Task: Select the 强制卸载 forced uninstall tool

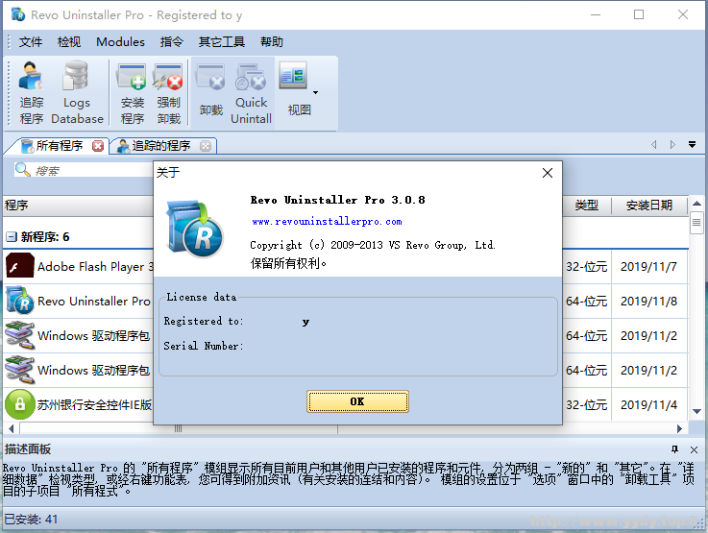Action: tap(168, 93)
